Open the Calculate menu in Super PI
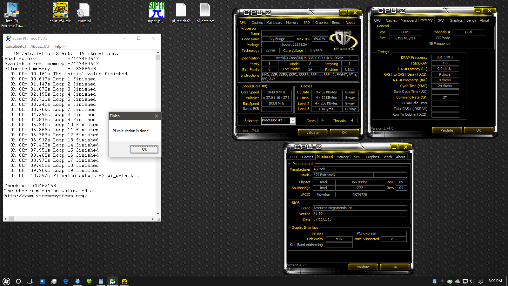508x286 pixels. point(16,46)
